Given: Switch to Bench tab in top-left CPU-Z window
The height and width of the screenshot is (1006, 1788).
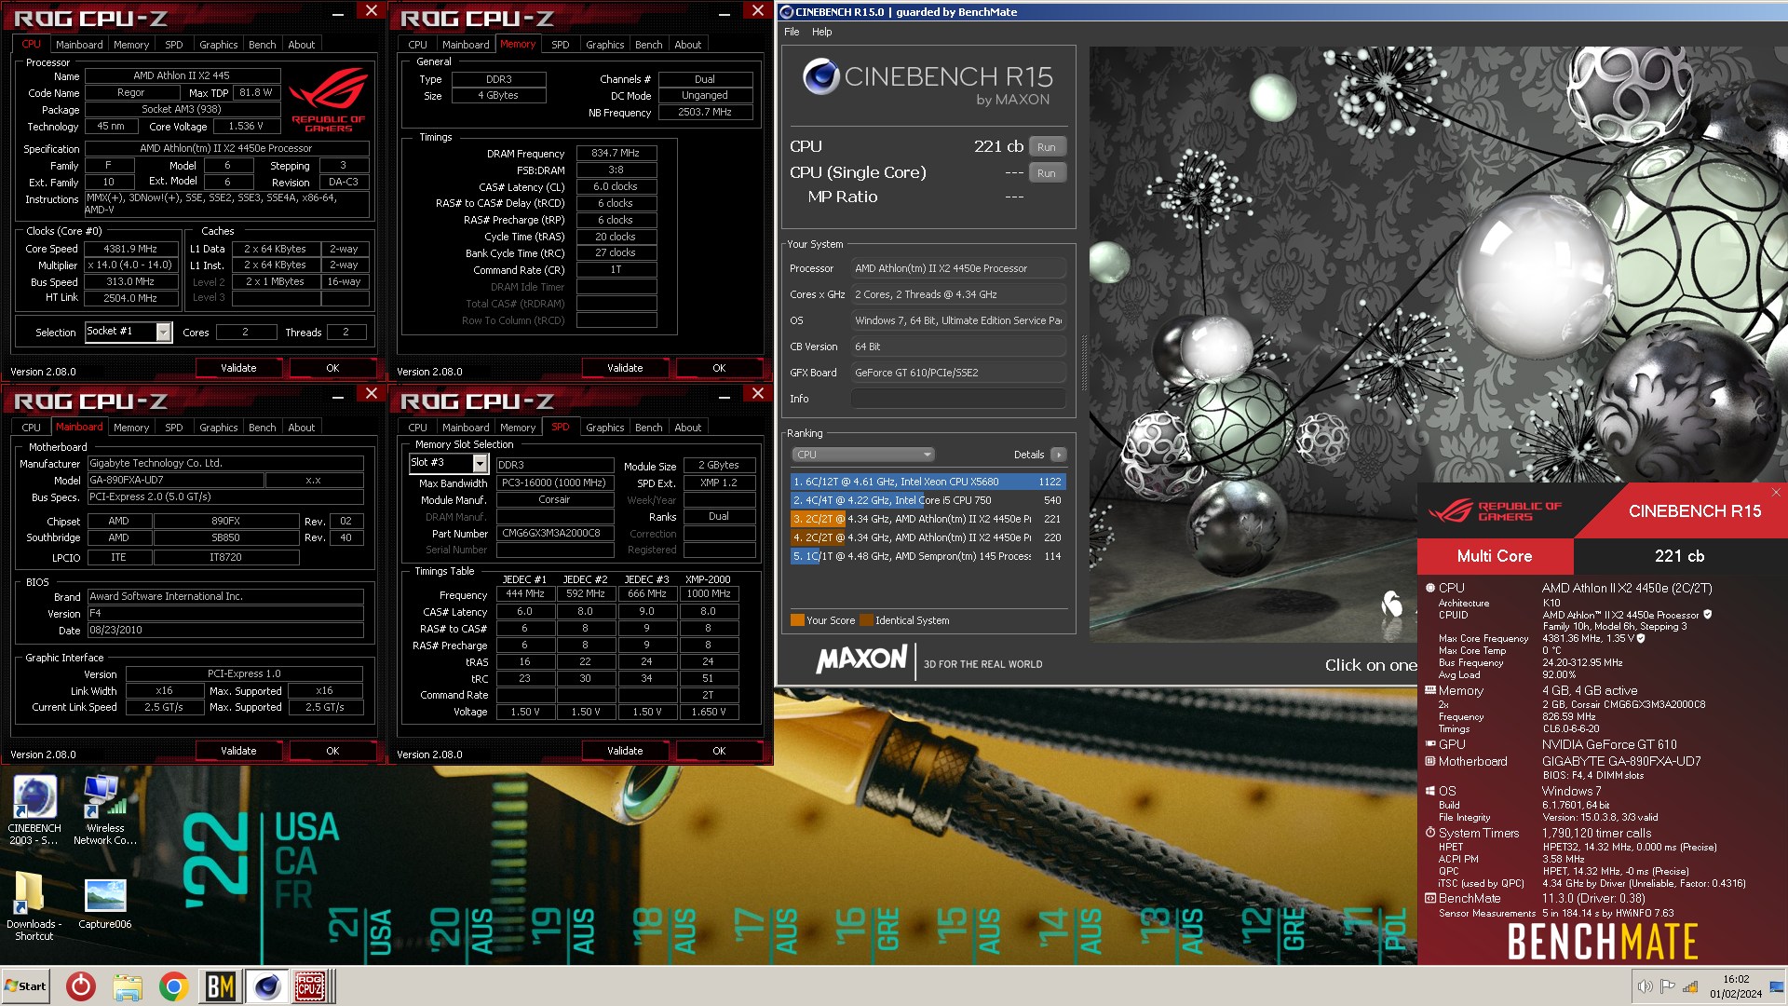Looking at the screenshot, I should click(x=262, y=45).
